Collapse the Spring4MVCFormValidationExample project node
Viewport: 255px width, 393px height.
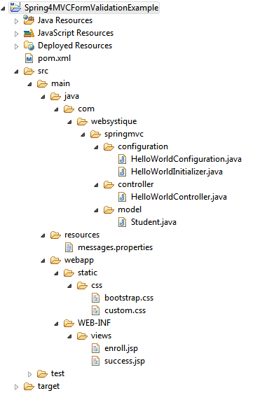[4, 8]
